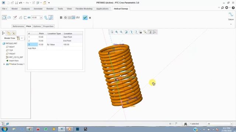Switch to the Model ribbon tab
This screenshot has height=132, width=236.
click(14, 9)
